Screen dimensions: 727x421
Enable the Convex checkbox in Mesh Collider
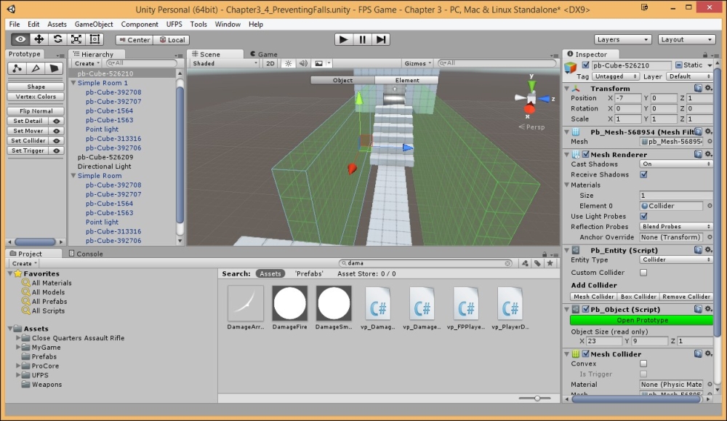click(643, 364)
